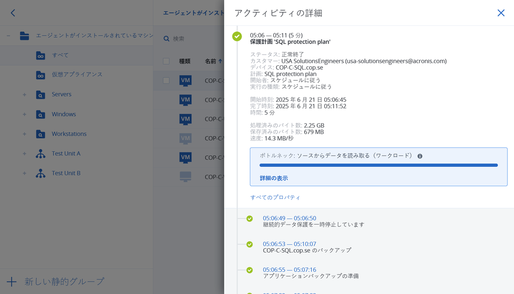Close the activity details panel

[x=501, y=13]
